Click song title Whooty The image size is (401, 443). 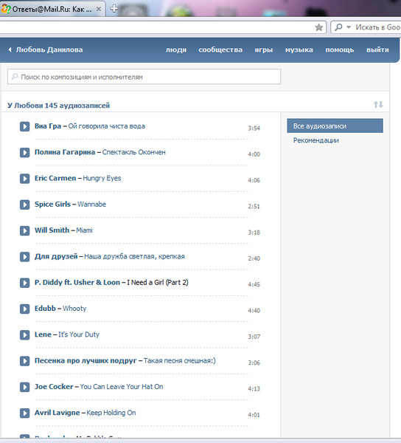(x=74, y=309)
